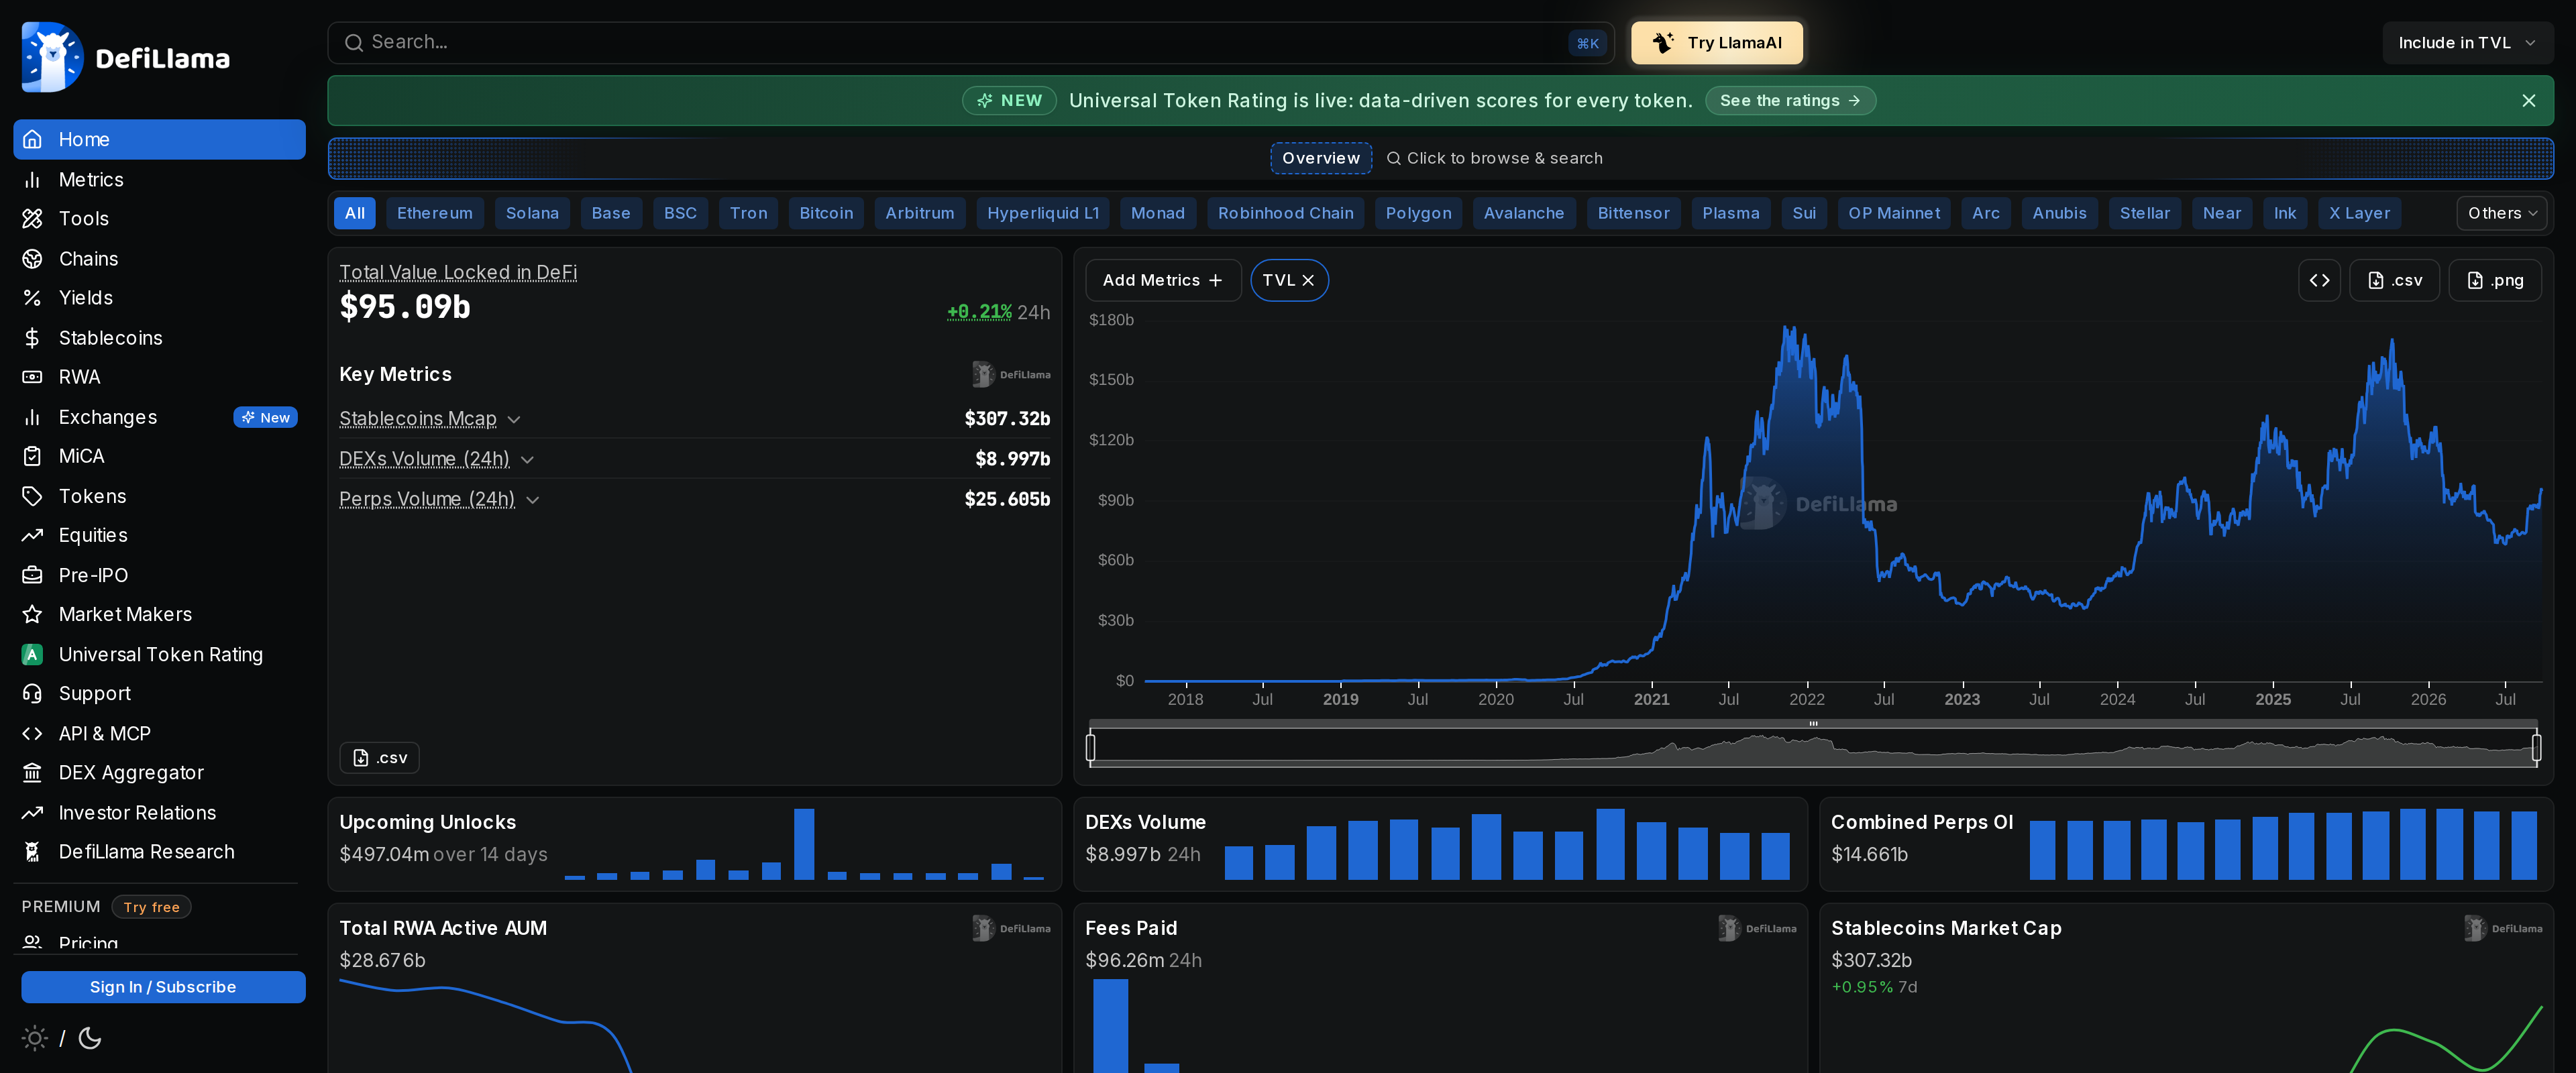Expand the Perps Volume (24h) row

click(532, 499)
